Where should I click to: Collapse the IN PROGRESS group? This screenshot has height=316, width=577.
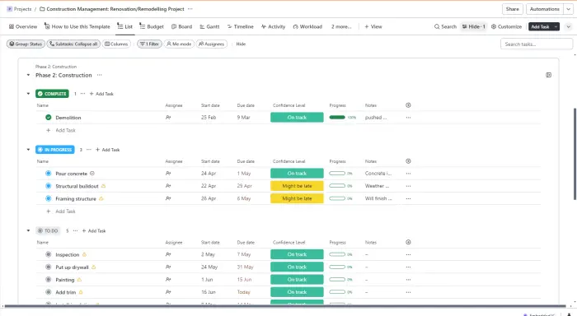click(28, 150)
